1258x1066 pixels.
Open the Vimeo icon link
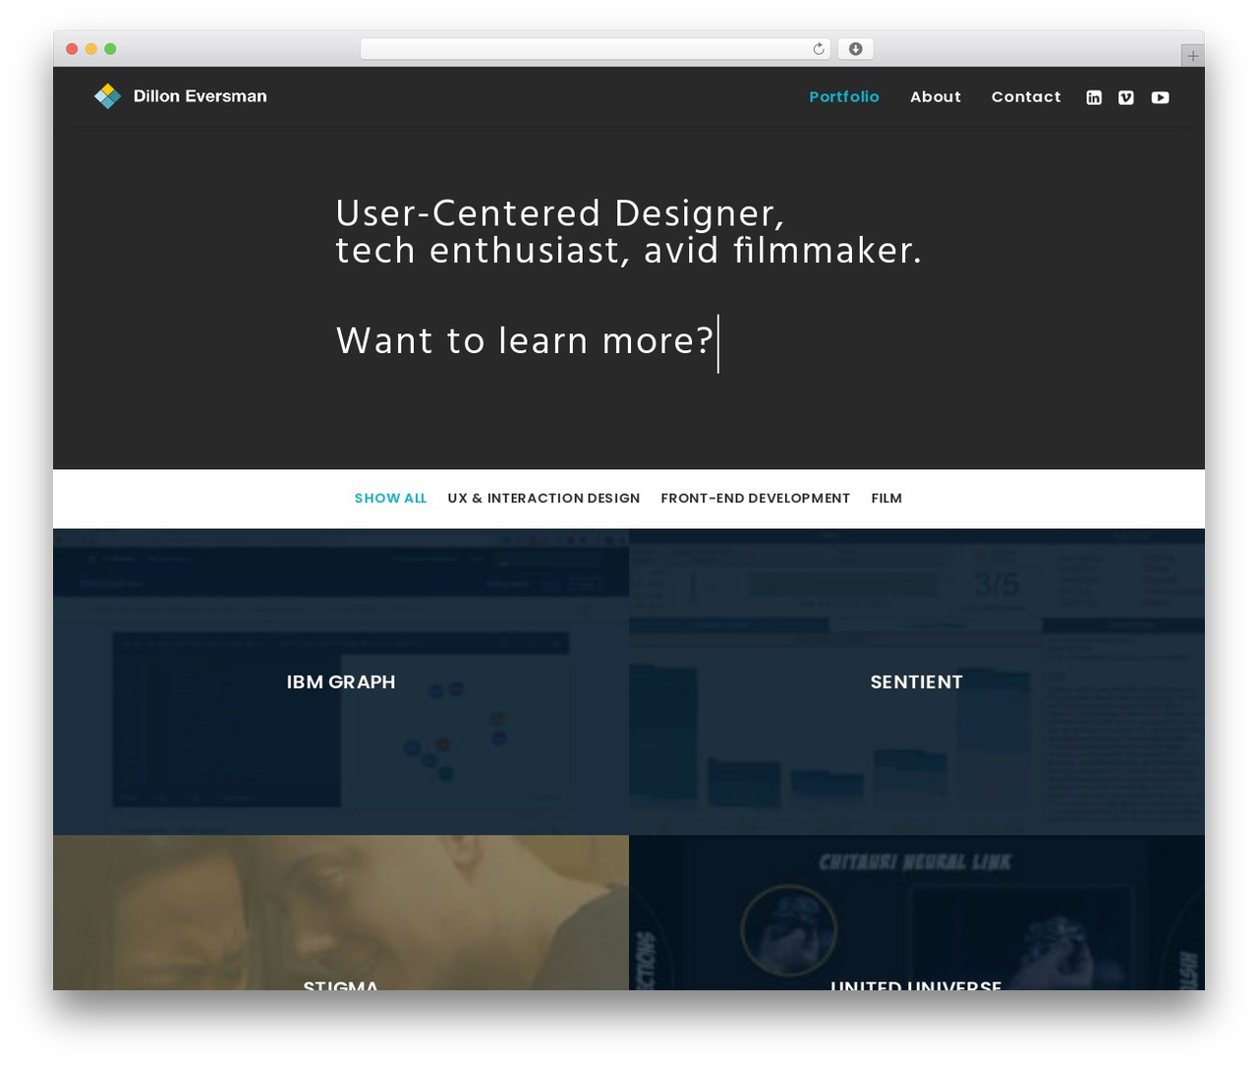coord(1126,97)
